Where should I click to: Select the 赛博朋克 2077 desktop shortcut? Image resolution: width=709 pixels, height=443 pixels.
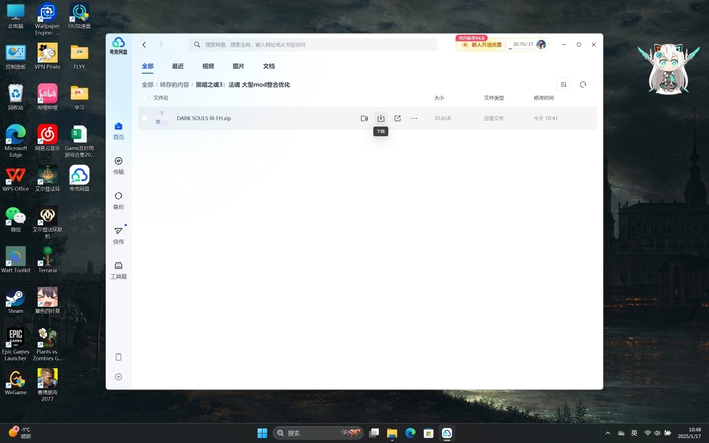(48, 385)
